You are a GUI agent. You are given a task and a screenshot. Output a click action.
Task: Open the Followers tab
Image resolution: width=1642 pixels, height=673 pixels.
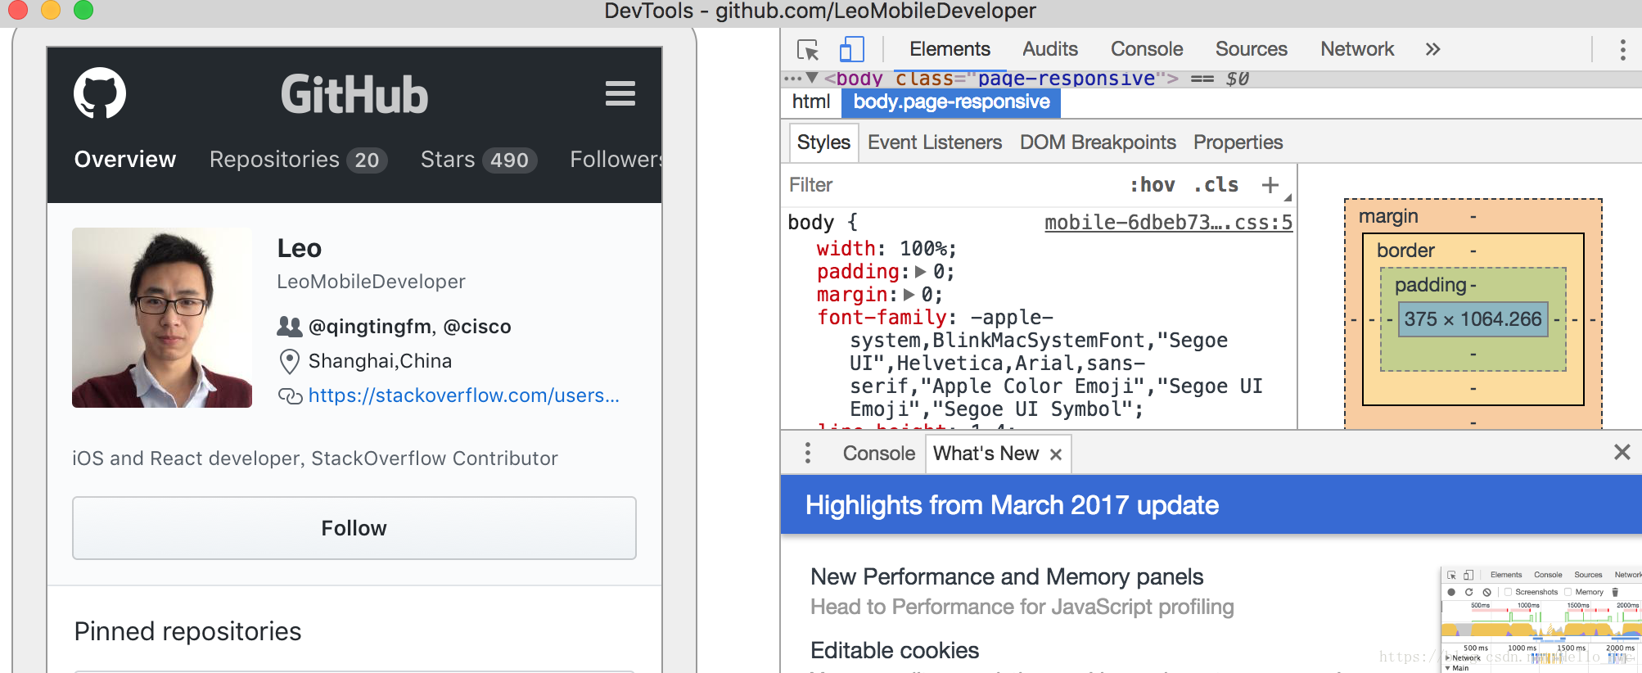(616, 160)
